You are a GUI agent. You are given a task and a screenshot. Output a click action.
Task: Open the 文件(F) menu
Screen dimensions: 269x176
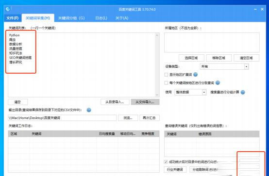click(x=13, y=18)
